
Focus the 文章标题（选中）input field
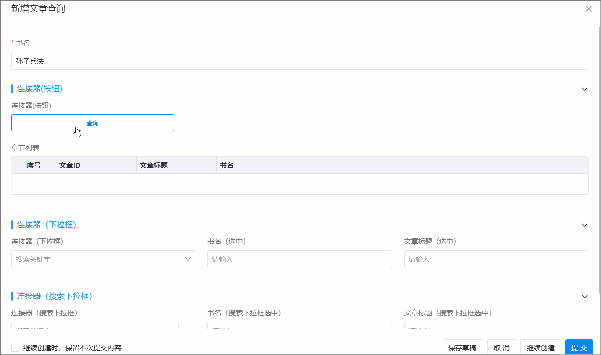click(x=496, y=259)
